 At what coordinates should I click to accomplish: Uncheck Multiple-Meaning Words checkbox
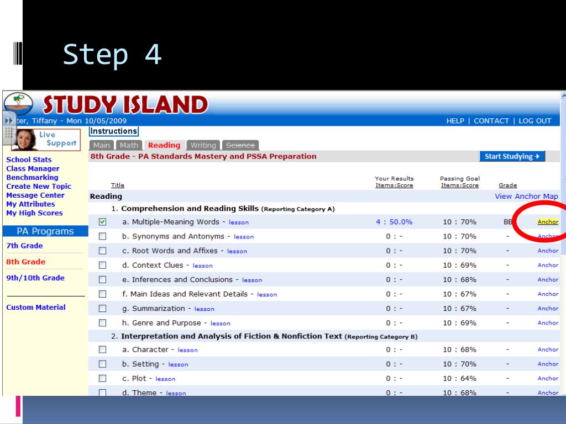tap(102, 222)
